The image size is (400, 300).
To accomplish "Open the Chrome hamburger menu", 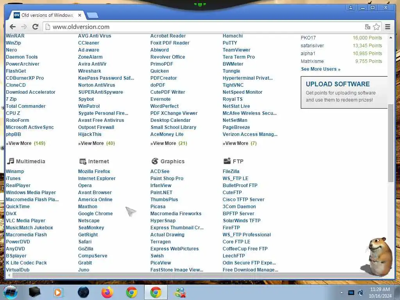I will [387, 27].
